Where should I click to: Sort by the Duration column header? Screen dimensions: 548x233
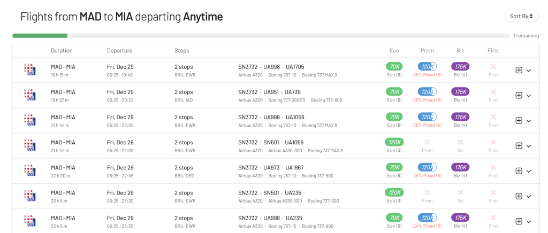62,51
